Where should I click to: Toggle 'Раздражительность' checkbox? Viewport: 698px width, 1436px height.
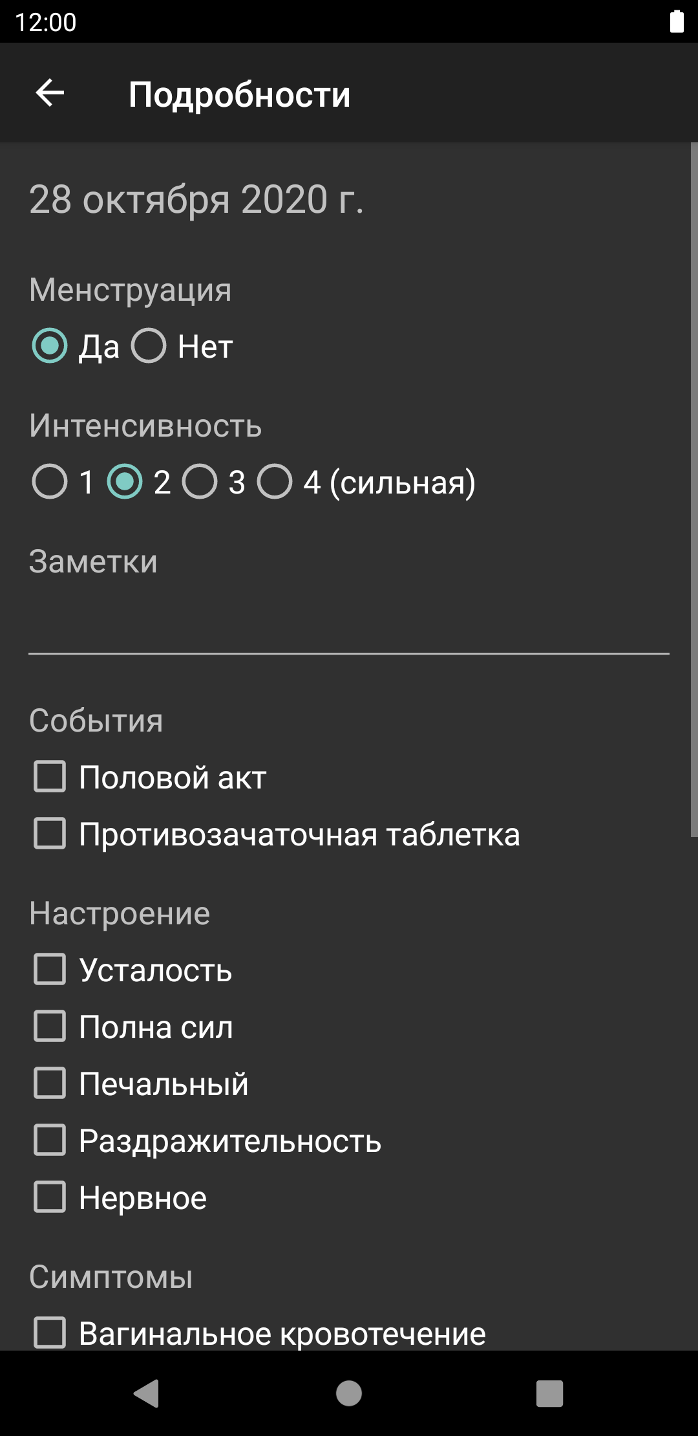50,1140
